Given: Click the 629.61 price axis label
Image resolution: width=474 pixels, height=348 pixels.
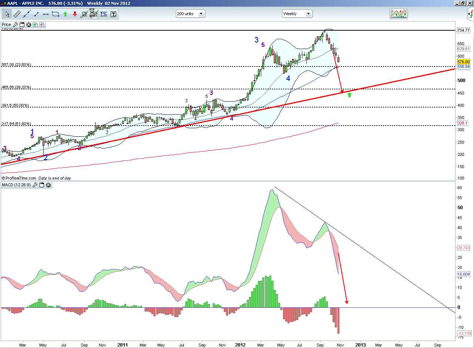Looking at the screenshot, I should pyautogui.click(x=463, y=49).
